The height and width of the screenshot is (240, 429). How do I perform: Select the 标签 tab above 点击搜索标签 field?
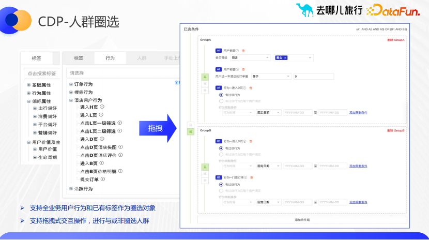tap(36, 58)
